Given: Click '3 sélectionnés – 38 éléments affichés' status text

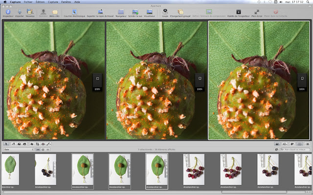Looking at the screenshot, I should (x=156, y=150).
